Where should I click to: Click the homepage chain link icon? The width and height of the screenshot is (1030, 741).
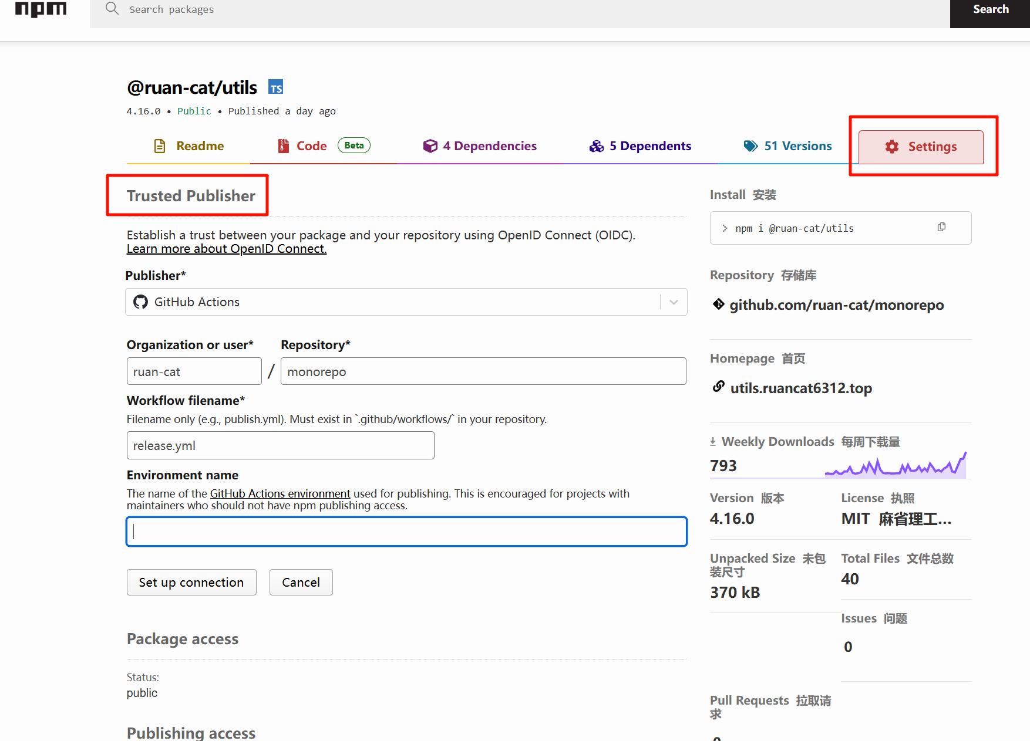pos(718,387)
